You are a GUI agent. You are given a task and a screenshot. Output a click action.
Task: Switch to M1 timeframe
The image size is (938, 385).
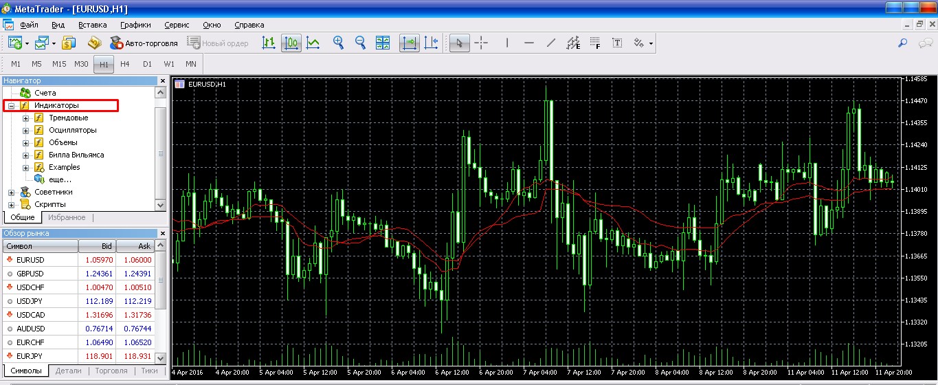click(x=15, y=64)
